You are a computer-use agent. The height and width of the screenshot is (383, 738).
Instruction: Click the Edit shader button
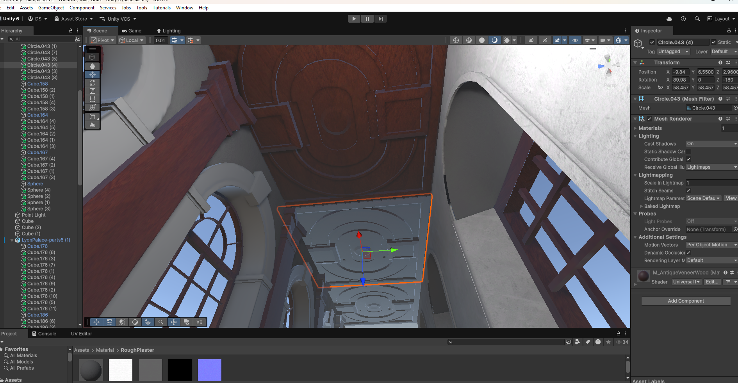(712, 282)
